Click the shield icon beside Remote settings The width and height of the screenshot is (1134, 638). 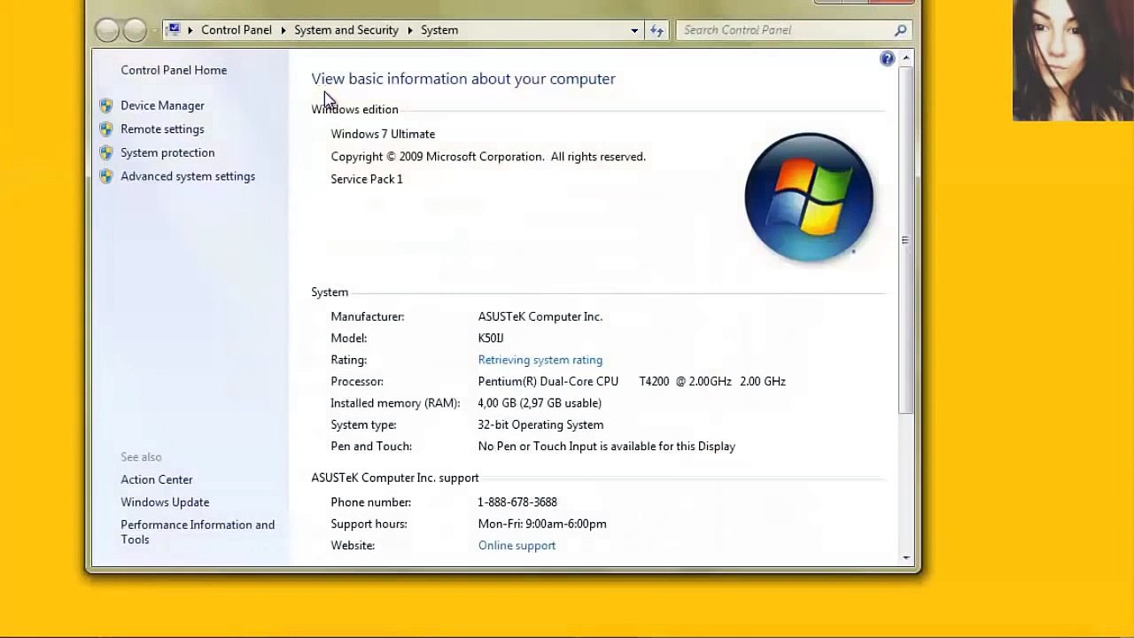tap(106, 129)
